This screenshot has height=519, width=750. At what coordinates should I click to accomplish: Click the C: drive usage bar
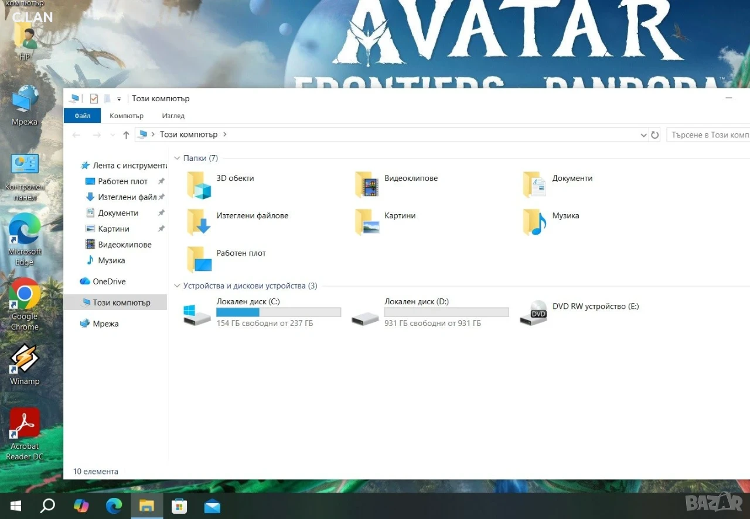click(x=278, y=312)
